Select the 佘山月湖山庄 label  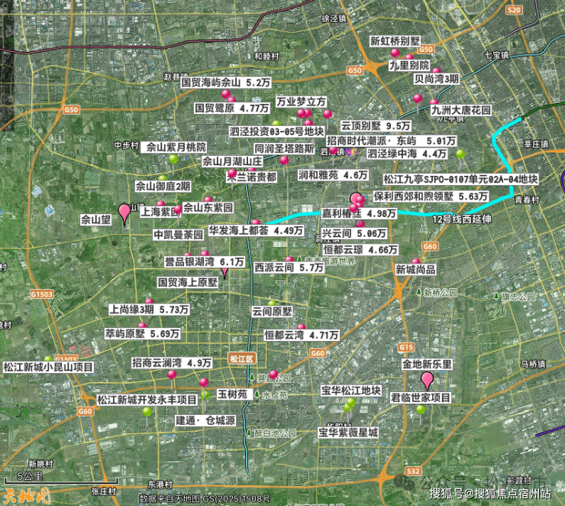232,161
